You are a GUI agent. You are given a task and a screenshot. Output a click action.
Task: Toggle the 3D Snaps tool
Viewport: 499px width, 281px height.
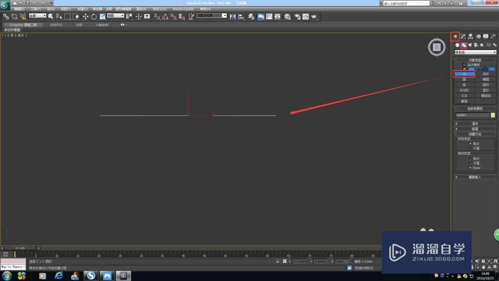pyautogui.click(x=157, y=16)
